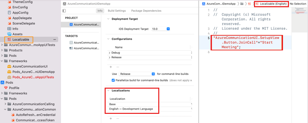The width and height of the screenshot is (308, 123).
Task: Expand the first Pods group folder
Action: [2, 56]
